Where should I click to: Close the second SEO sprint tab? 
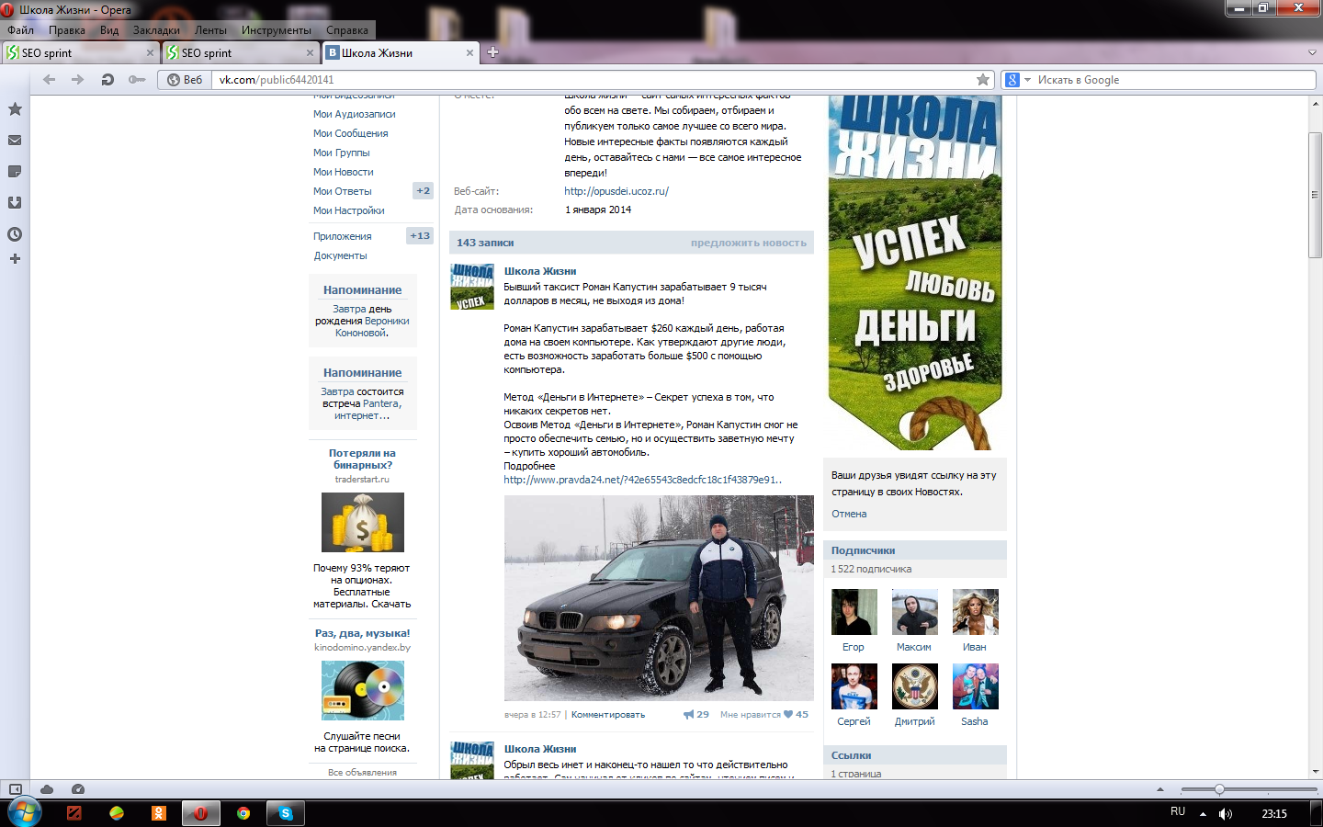tap(310, 53)
